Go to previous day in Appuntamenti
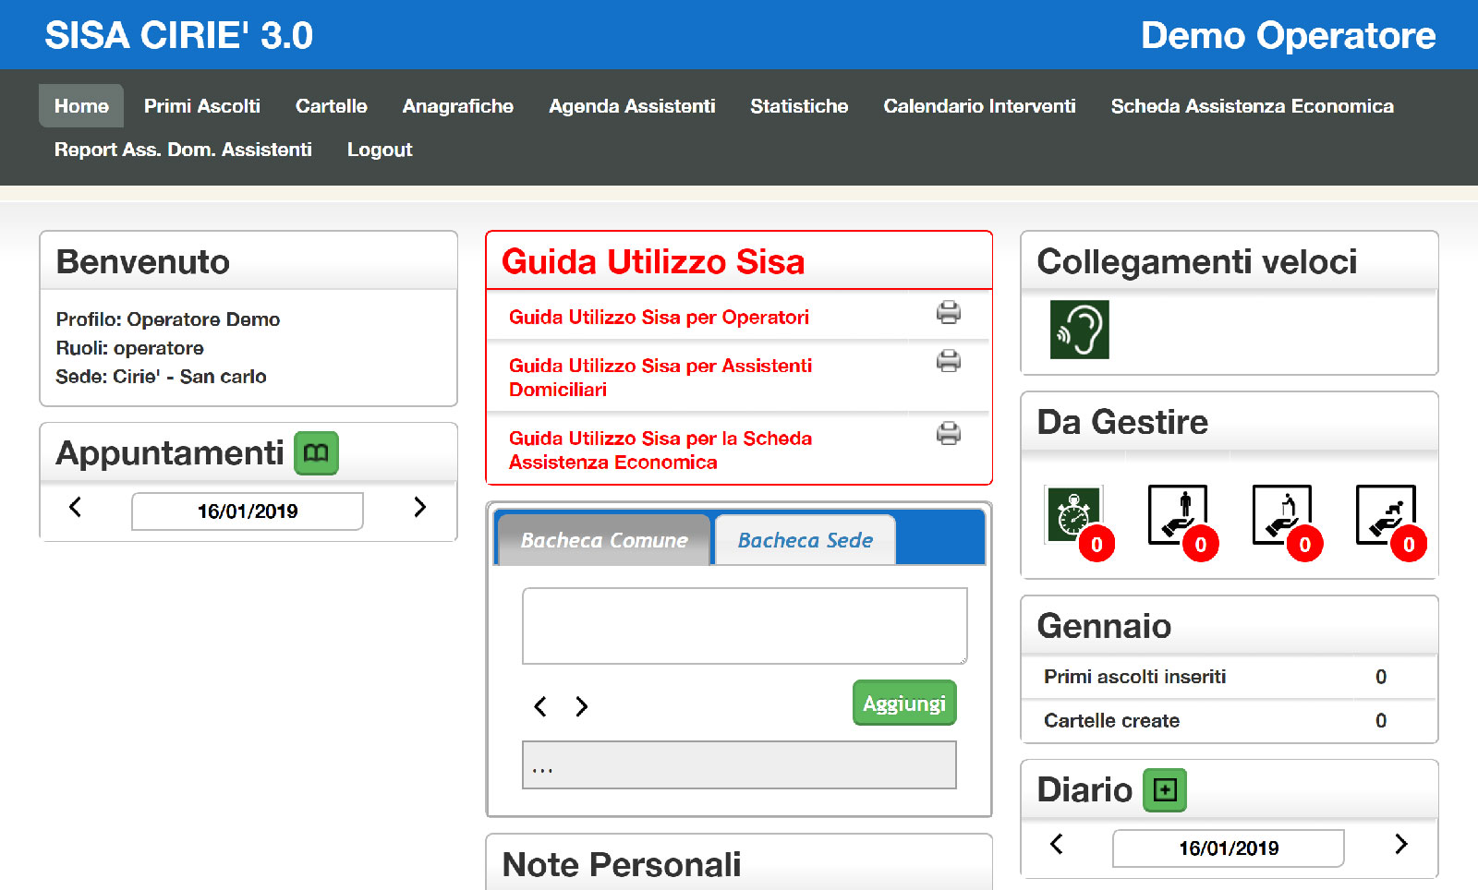The width and height of the screenshot is (1478, 890). pos(76,507)
